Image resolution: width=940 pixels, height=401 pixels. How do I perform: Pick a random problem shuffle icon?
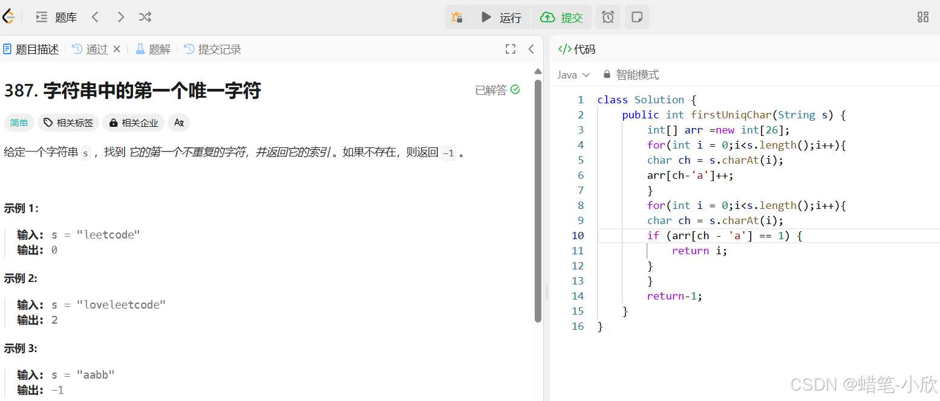pos(145,18)
